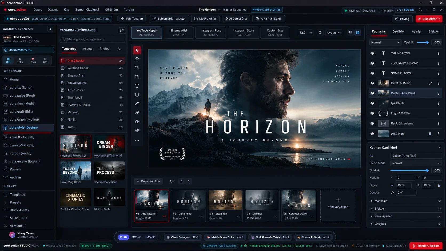The width and height of the screenshot is (446, 251).
Task: Open the Dışa Aktar dropdown button
Action: pos(429,19)
